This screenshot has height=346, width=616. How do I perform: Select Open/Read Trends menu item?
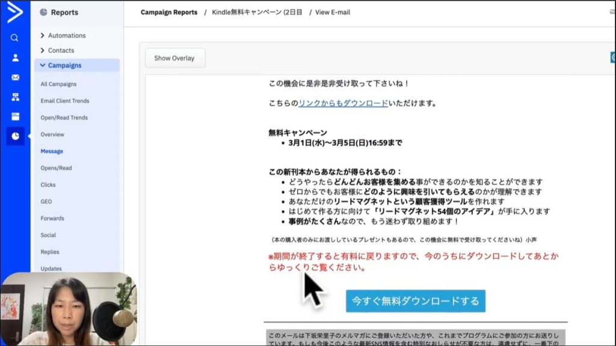[64, 118]
